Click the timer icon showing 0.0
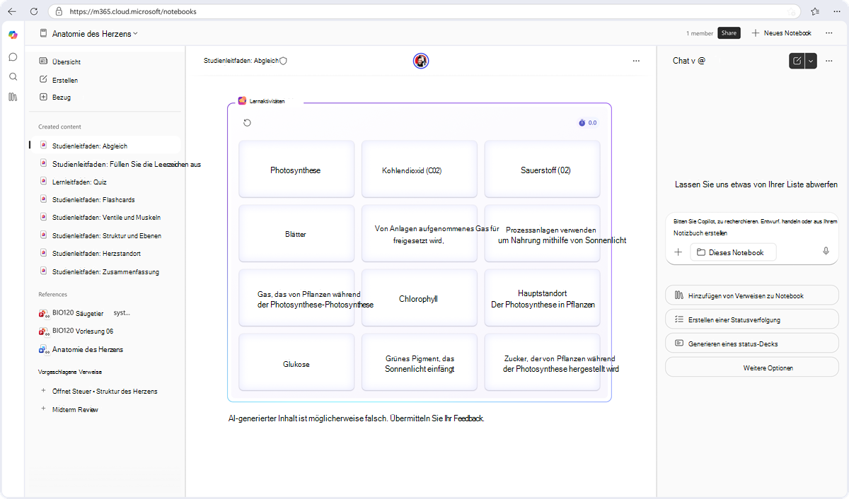The height and width of the screenshot is (499, 849). [582, 123]
